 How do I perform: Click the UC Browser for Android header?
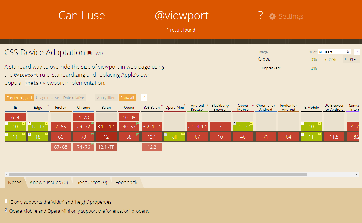click(x=334, y=108)
